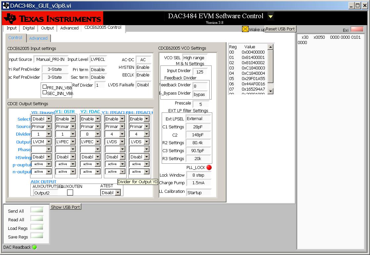Open the Y0 Divider dropdown showing 1
This screenshot has width=370, height=255.
[42, 134]
